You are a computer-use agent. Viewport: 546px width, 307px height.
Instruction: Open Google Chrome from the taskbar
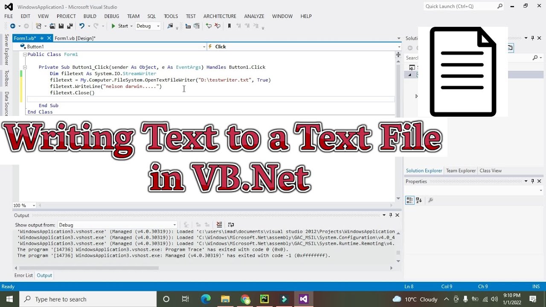coord(245,299)
